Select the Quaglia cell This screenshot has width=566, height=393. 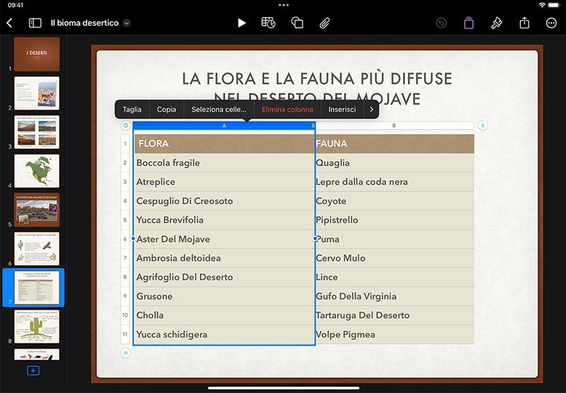point(395,163)
